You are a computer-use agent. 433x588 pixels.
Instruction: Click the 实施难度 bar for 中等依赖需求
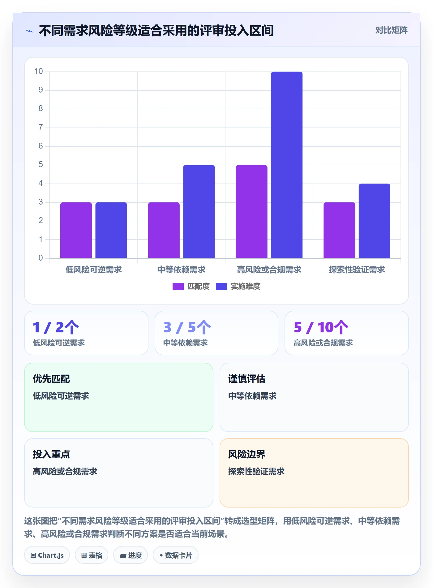click(x=199, y=212)
